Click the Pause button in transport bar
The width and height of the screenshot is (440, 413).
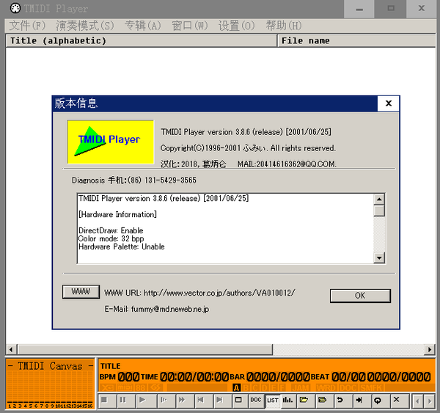[x=126, y=401]
